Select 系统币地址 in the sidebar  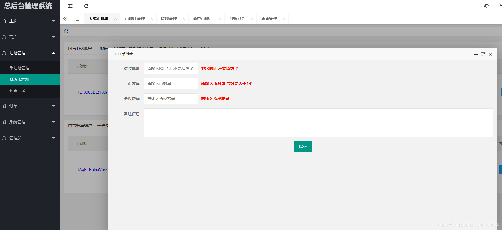[30, 79]
